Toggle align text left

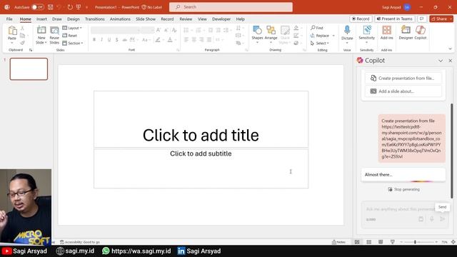click(x=186, y=40)
